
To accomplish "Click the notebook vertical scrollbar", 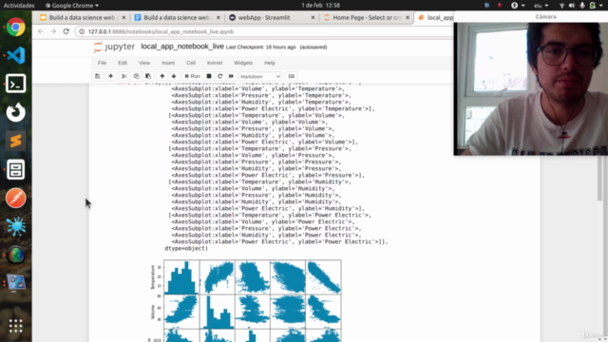I will pyautogui.click(x=600, y=179).
